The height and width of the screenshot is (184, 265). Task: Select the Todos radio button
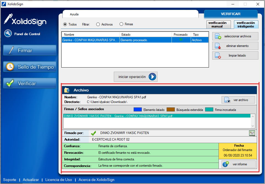(x=65, y=24)
